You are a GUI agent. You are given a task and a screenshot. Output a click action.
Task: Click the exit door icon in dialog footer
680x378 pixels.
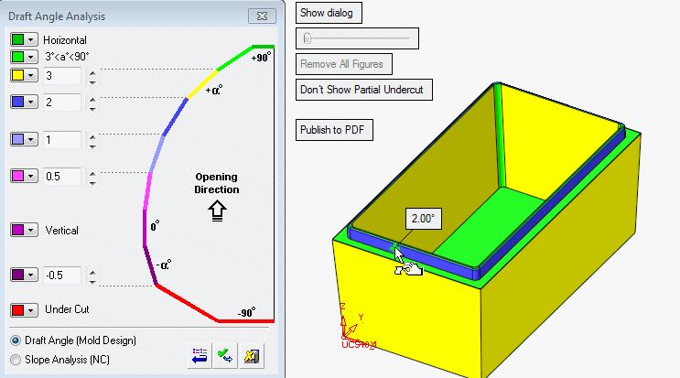251,356
